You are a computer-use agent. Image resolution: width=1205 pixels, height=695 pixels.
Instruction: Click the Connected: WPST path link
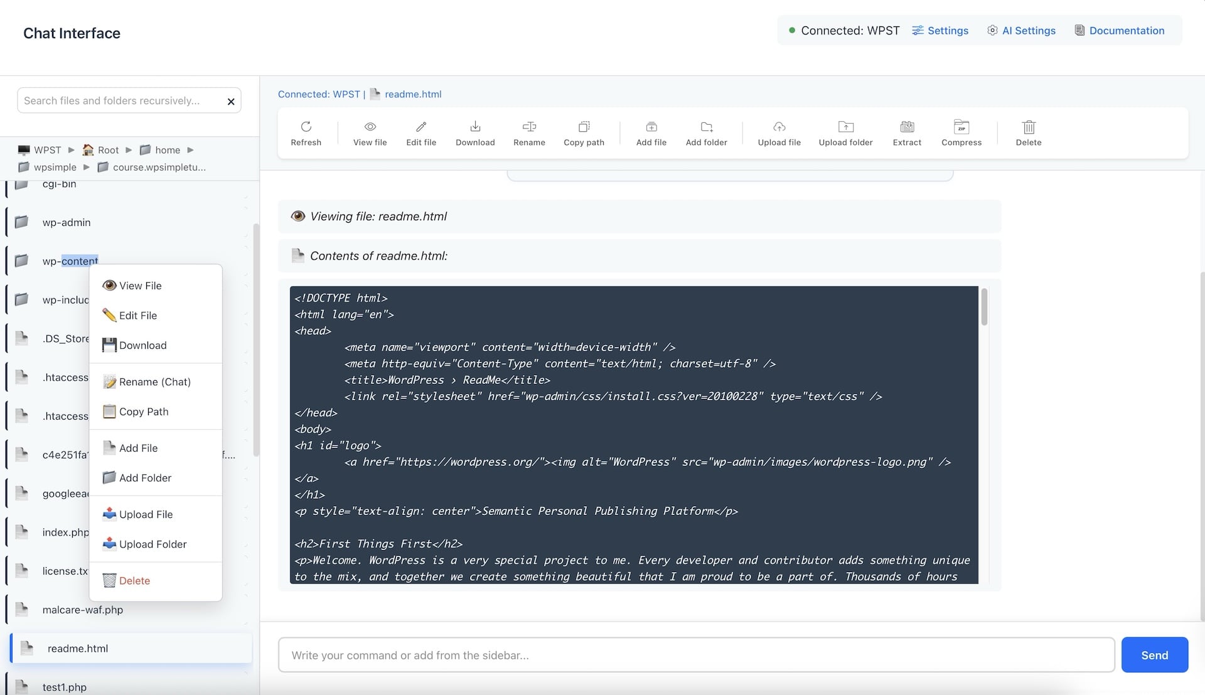(319, 94)
